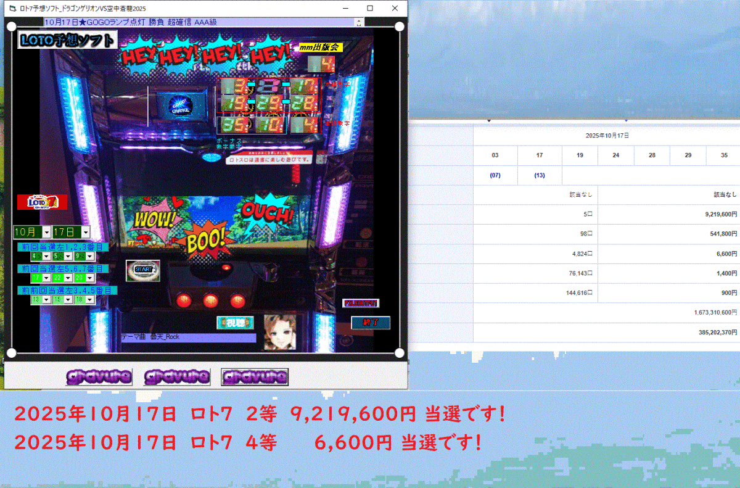
Task: Click the first gravure button
Action: tap(99, 376)
